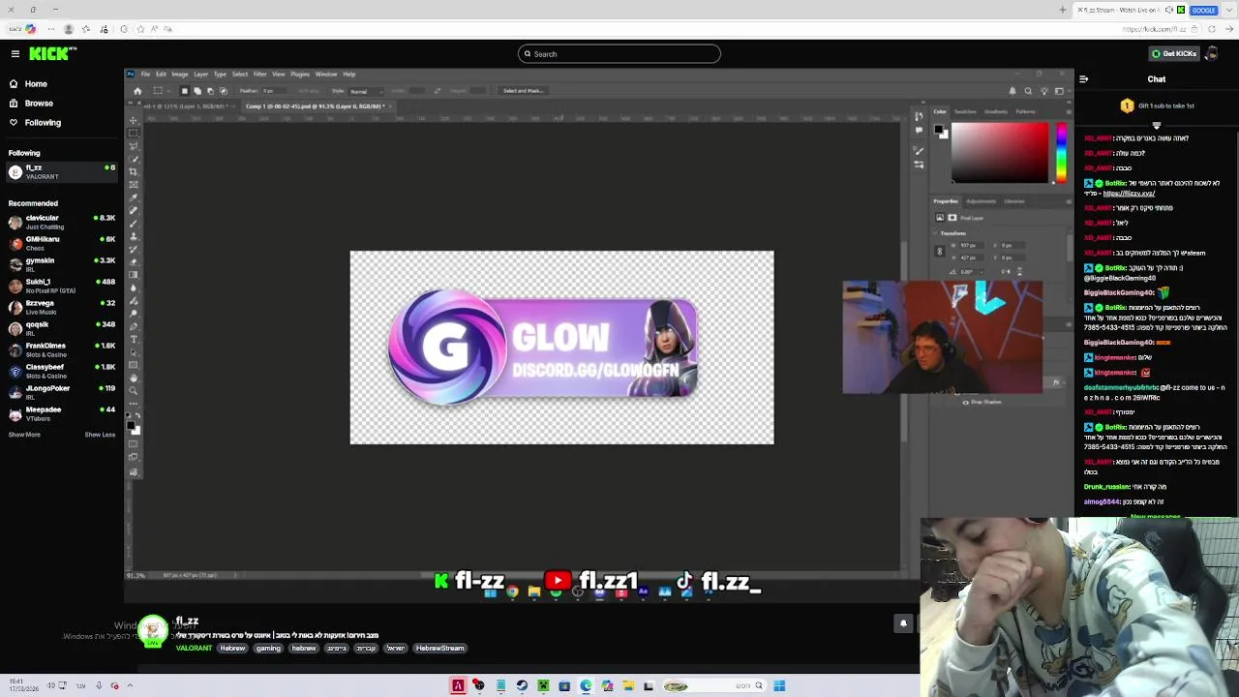Click Show Less under Recommended
The image size is (1239, 697).
(100, 435)
